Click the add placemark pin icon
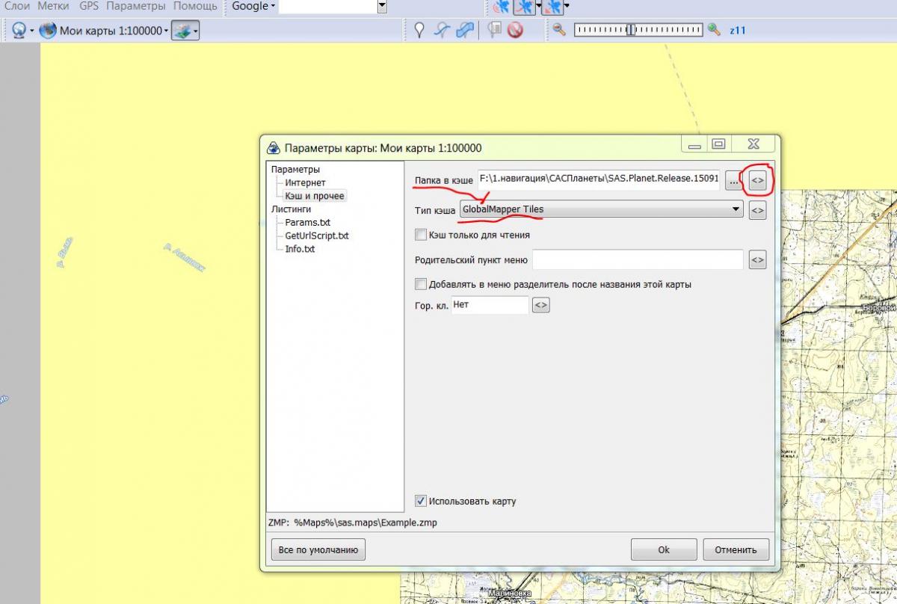Viewport: 897px width, 604px height. (x=419, y=30)
